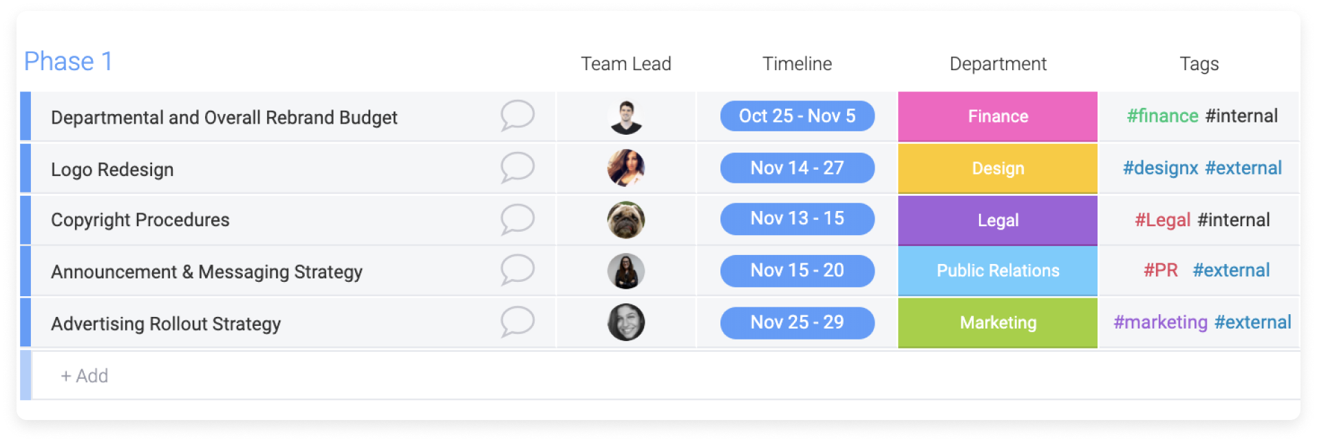Select team lead avatar for Rebrand Budget row
The height and width of the screenshot is (442, 1317).
(x=625, y=117)
